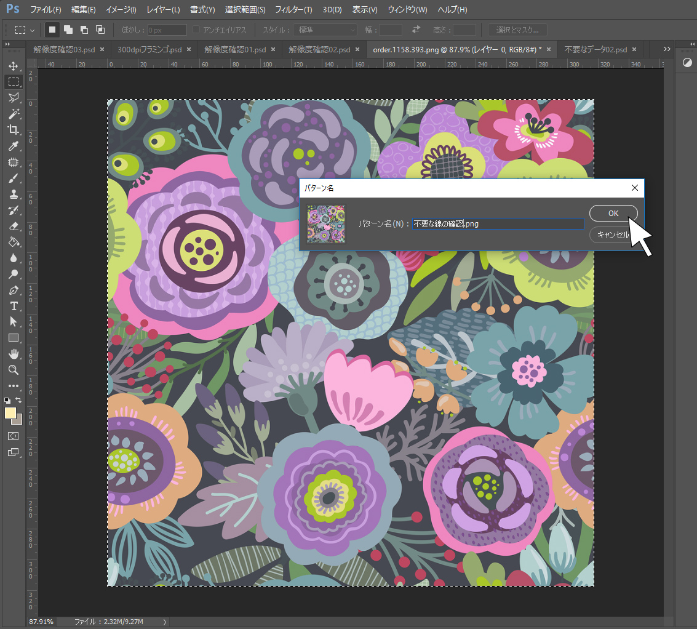Screen dimensions: 697x629
Task: Select the Eyedropper tool
Action: pyautogui.click(x=14, y=146)
